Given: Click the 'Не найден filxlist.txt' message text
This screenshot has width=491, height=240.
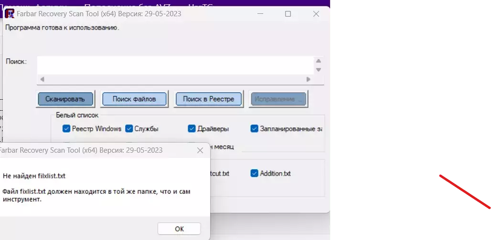Looking at the screenshot, I should 34,176.
